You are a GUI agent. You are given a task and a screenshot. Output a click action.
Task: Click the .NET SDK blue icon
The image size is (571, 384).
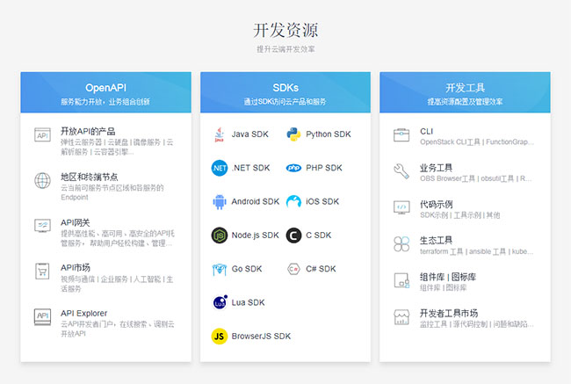coord(219,168)
